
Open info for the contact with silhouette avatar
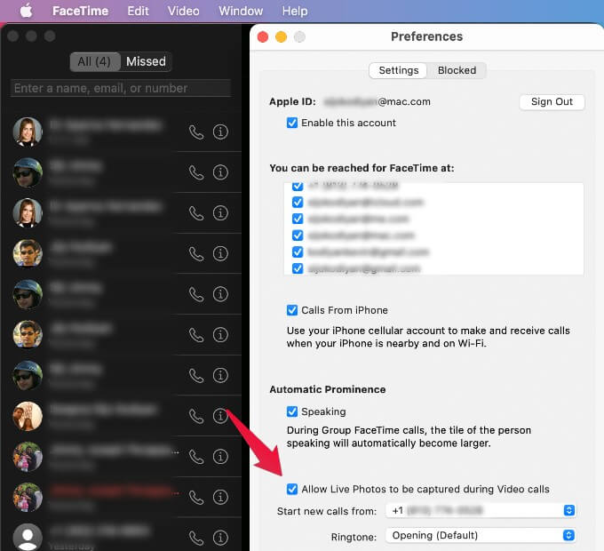tap(220, 538)
